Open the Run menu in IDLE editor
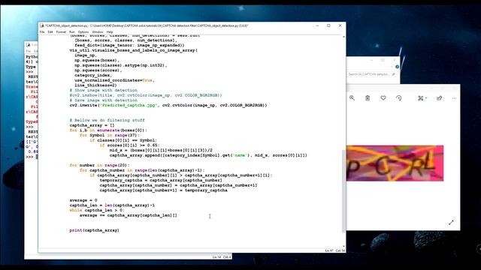This screenshot has width=481, height=270. [x=72, y=31]
